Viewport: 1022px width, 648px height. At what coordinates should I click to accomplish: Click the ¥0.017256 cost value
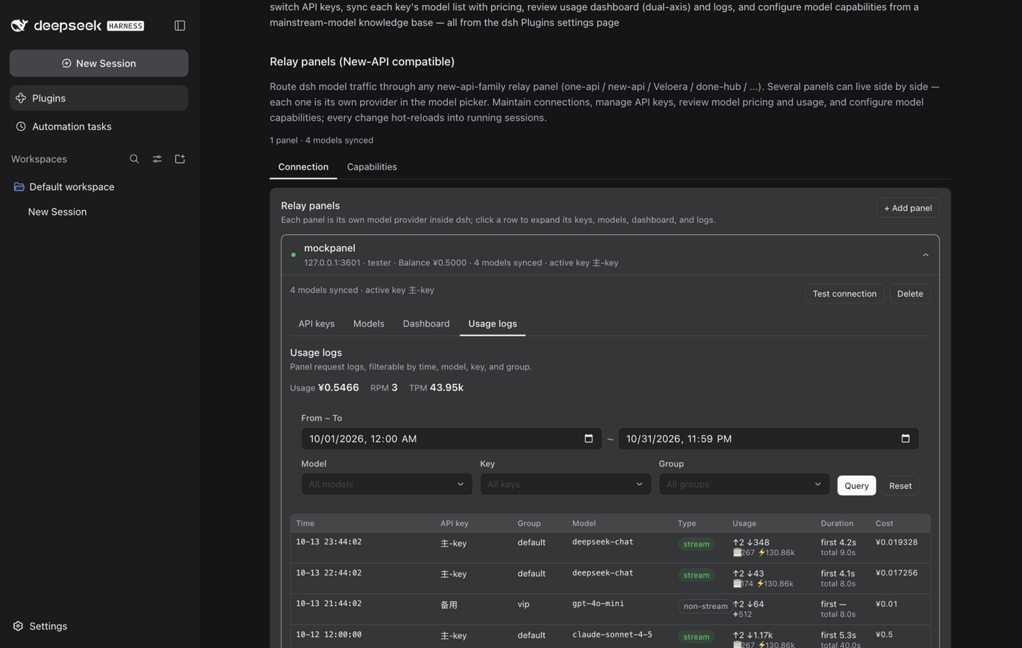pyautogui.click(x=896, y=573)
